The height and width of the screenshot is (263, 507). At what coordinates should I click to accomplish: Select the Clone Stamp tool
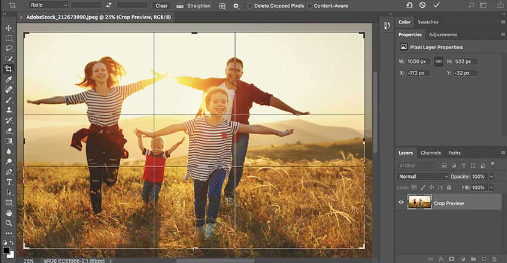pos(9,110)
